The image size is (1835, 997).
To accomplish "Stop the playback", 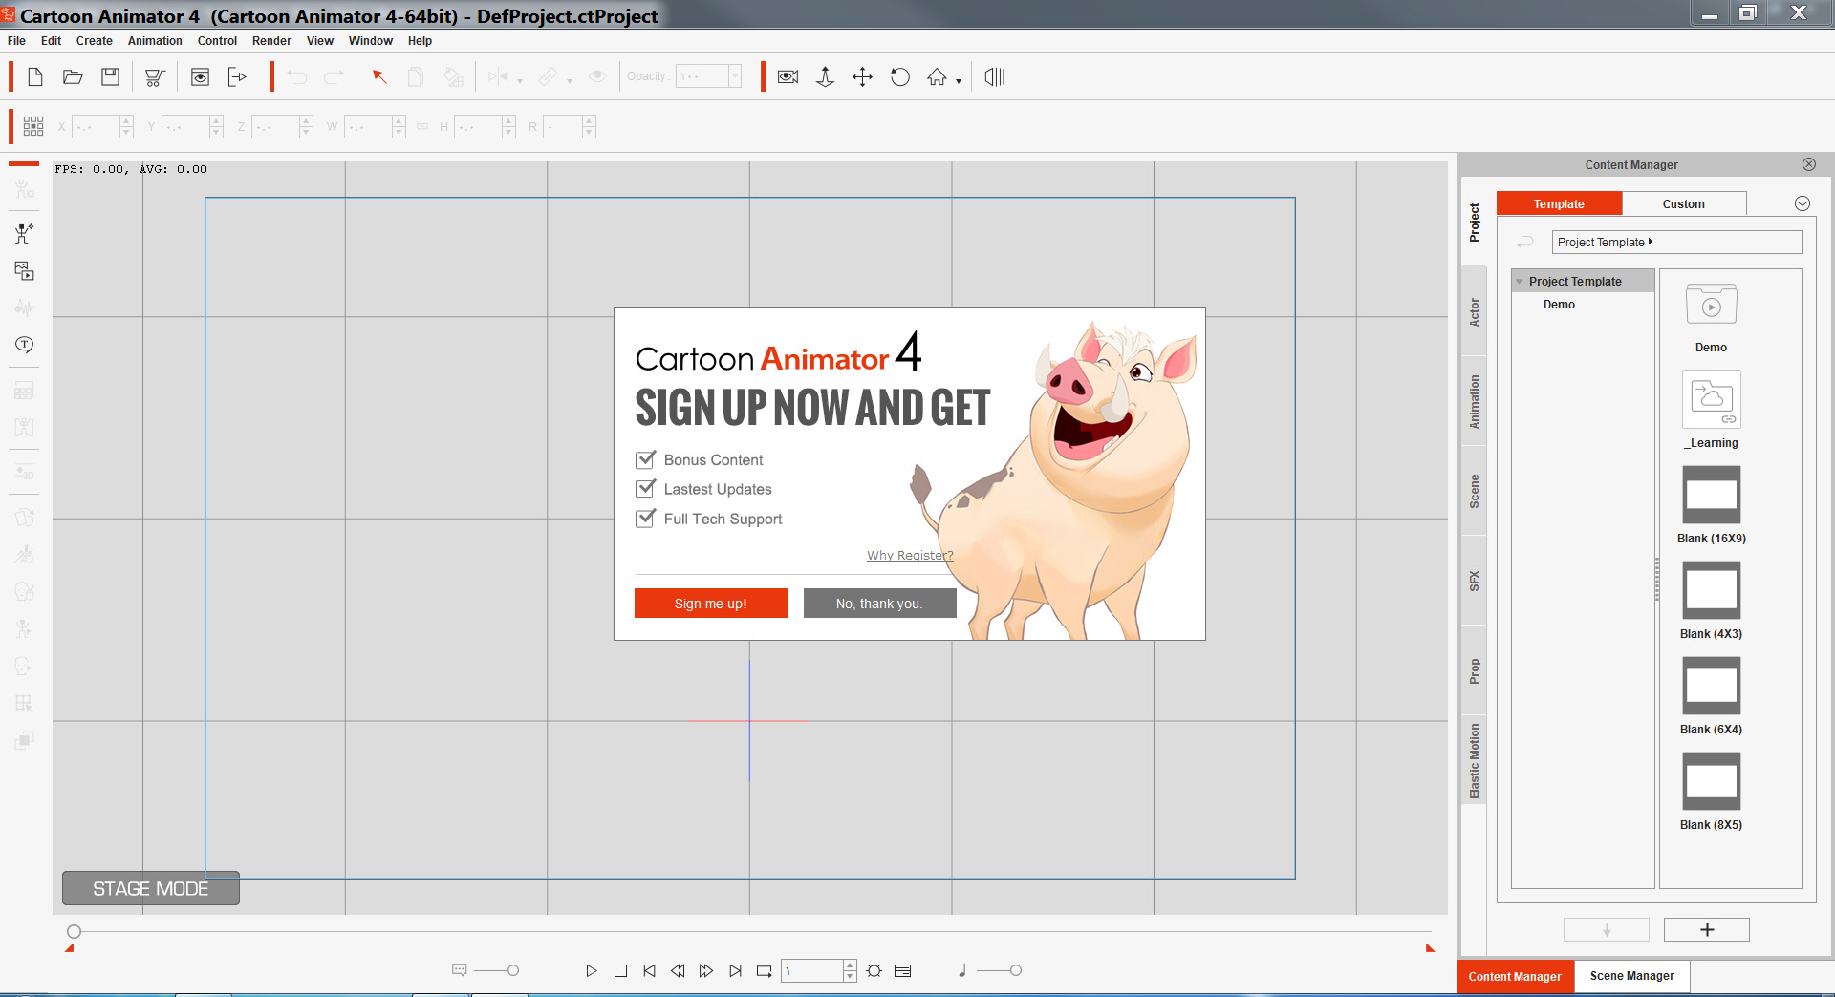I will point(620,971).
